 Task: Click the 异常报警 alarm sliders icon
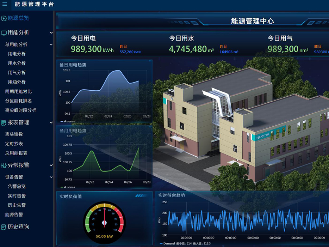tap(4, 165)
